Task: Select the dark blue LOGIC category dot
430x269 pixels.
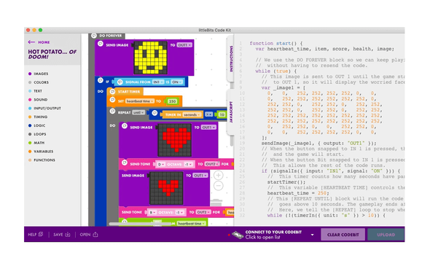Action: pyautogui.click(x=30, y=125)
